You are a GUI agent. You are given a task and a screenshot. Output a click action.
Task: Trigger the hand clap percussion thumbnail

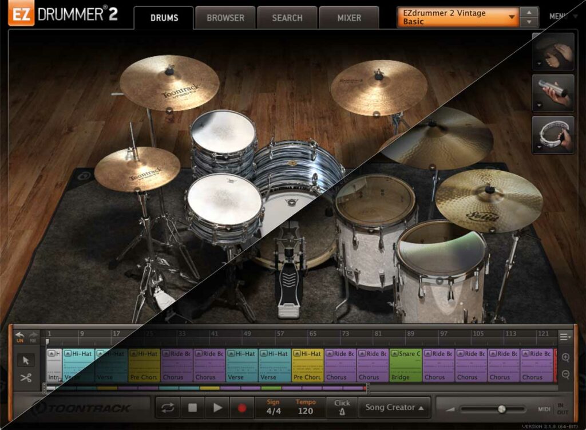[x=553, y=52]
